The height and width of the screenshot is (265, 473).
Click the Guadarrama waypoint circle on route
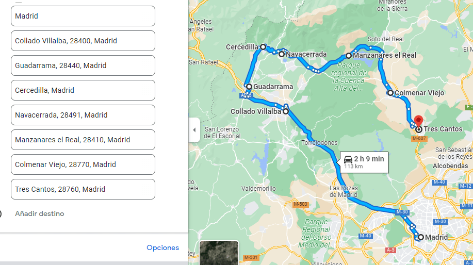pyautogui.click(x=249, y=87)
